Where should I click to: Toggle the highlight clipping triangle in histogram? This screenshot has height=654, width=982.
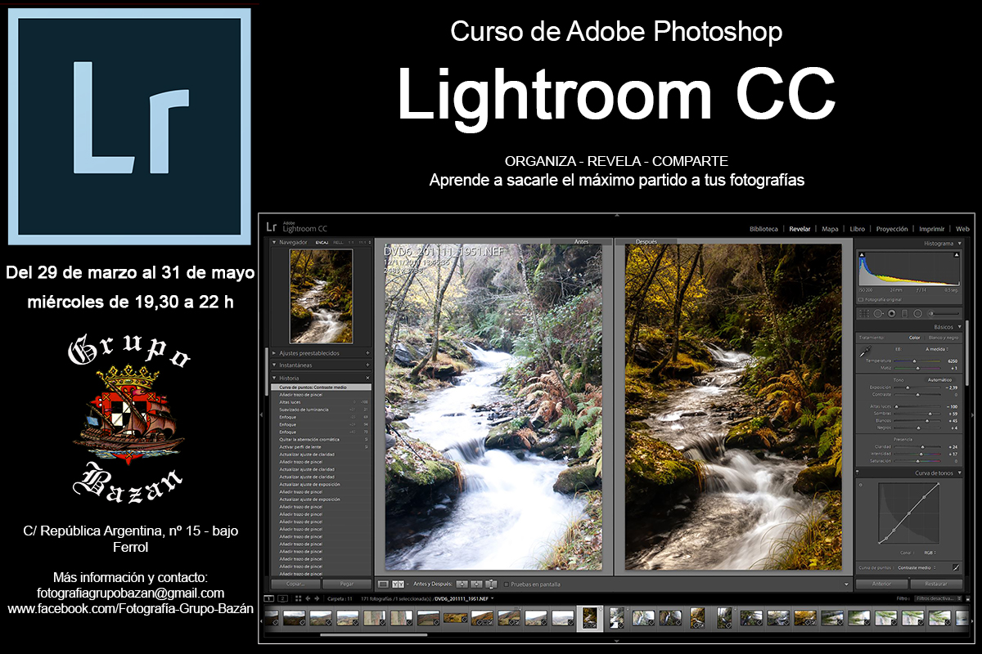coord(956,255)
